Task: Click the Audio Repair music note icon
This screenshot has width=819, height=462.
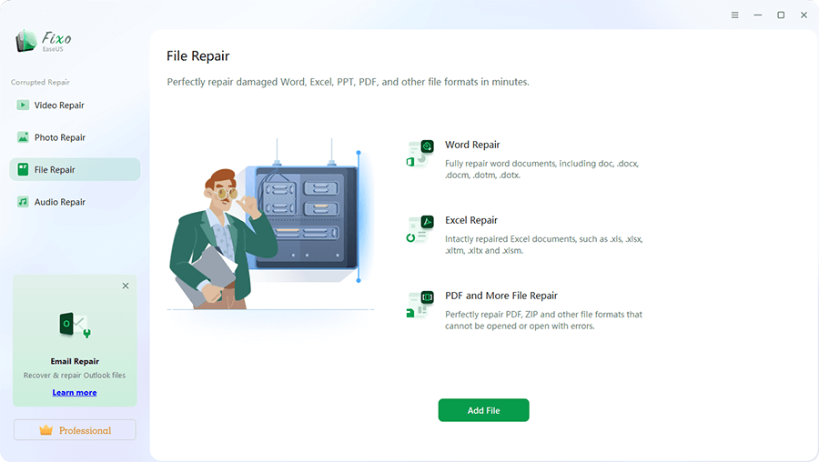Action: [23, 202]
